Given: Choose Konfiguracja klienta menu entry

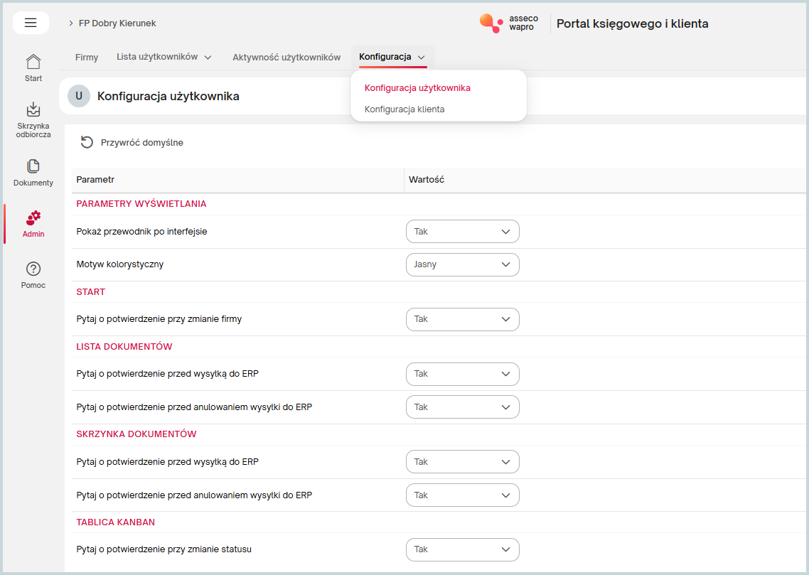Looking at the screenshot, I should [404, 109].
